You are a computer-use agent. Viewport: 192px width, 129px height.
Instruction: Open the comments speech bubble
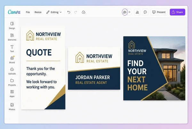point(145,12)
